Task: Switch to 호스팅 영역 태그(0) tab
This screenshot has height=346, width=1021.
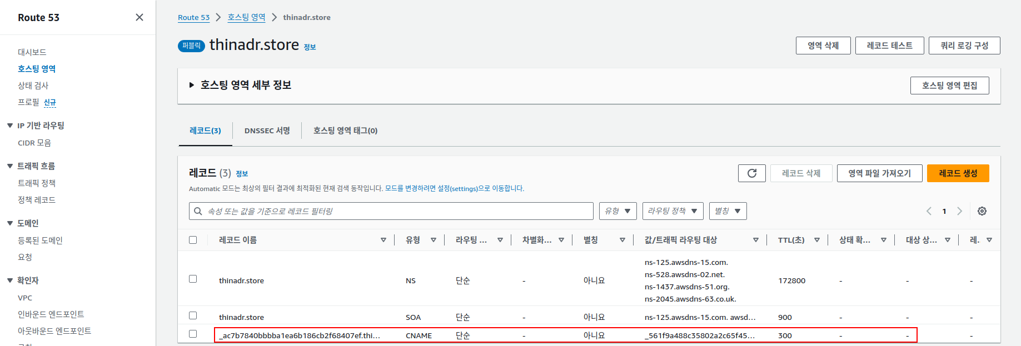Action: pos(345,131)
